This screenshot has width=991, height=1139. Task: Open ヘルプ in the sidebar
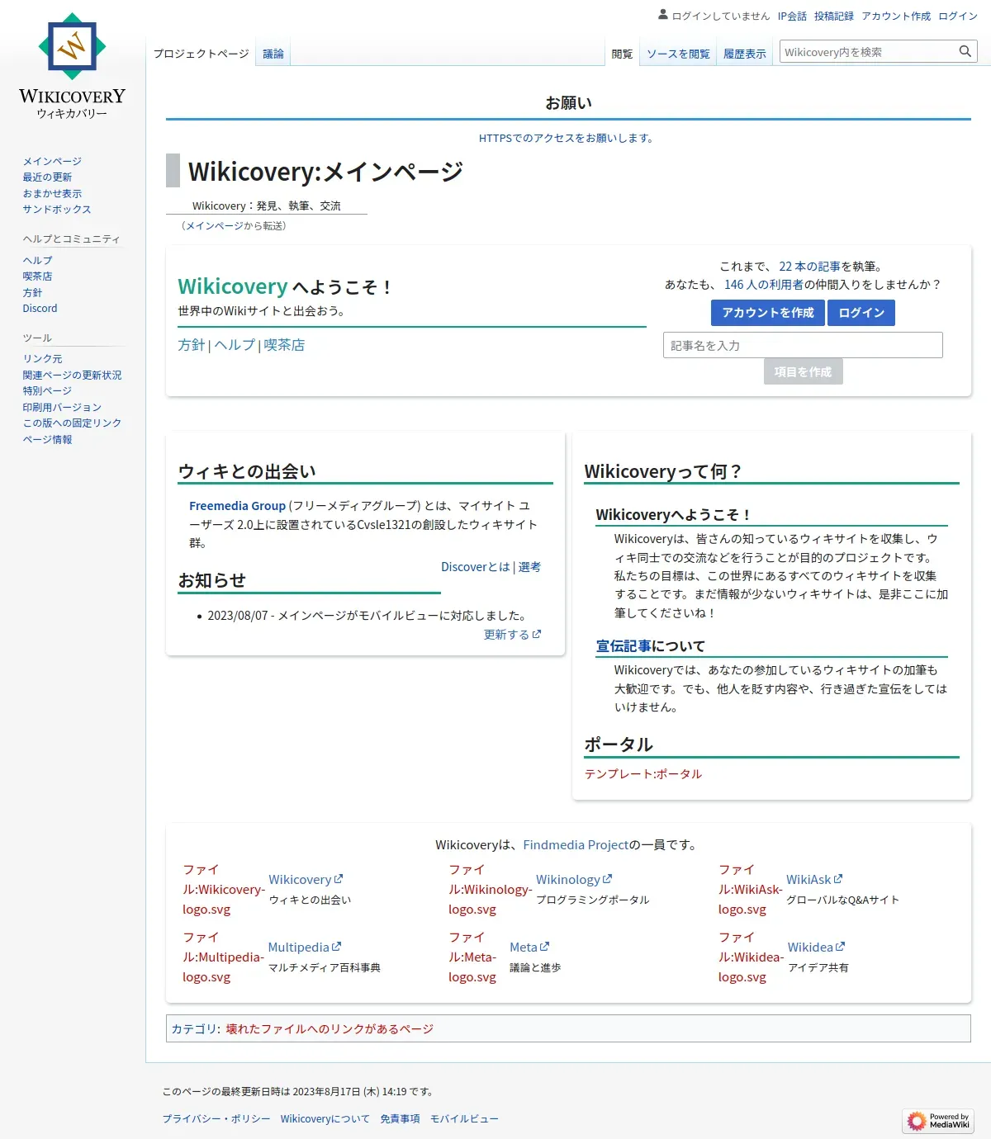click(x=37, y=260)
